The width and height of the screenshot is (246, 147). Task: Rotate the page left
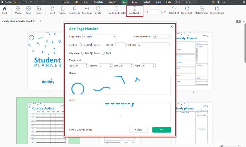pos(174,10)
